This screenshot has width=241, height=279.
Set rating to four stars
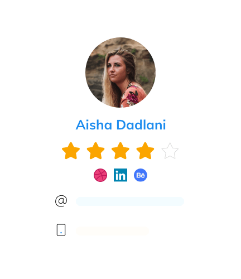[x=145, y=151]
